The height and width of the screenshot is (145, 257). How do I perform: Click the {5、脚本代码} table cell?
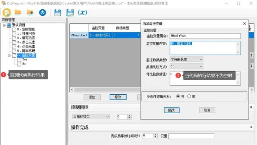101,35
